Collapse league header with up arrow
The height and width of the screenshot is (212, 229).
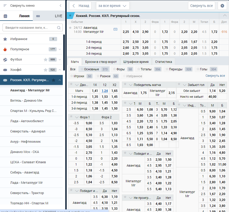(x=225, y=15)
